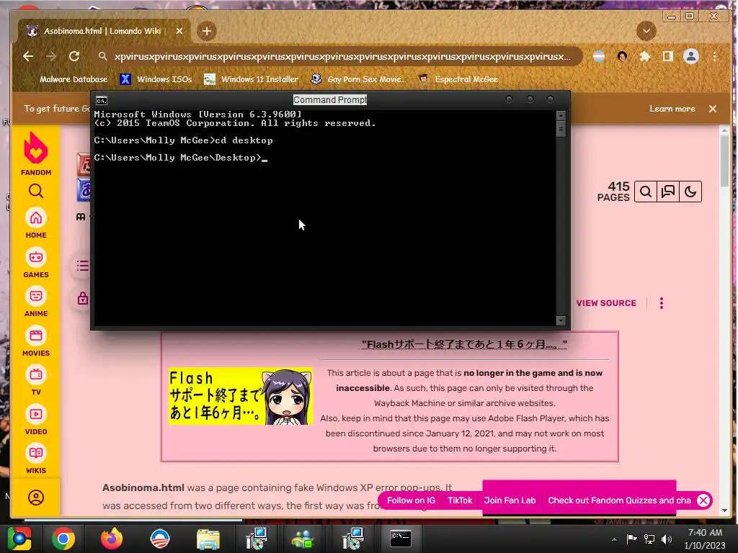The height and width of the screenshot is (553, 738).
Task: Click the Follow on IG button
Action: pyautogui.click(x=411, y=500)
